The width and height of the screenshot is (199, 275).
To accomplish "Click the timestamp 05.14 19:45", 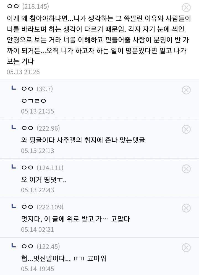I will 38,269.
